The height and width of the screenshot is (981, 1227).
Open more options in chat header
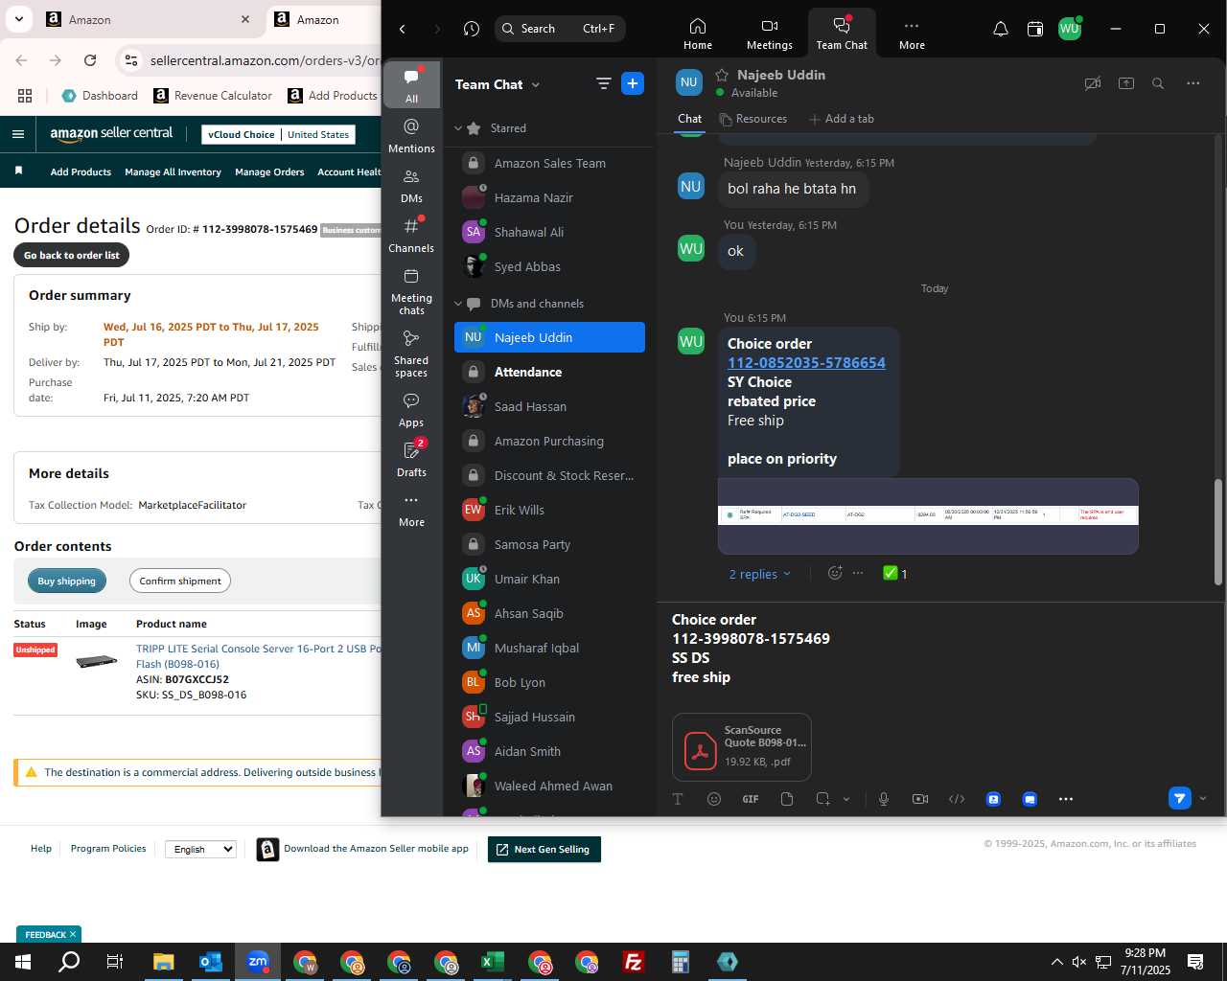(x=1192, y=83)
